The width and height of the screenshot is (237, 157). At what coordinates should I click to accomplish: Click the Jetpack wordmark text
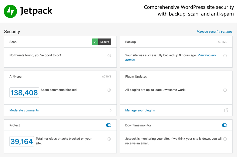click(36, 11)
